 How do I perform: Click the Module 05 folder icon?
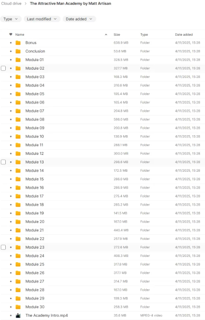[18, 94]
